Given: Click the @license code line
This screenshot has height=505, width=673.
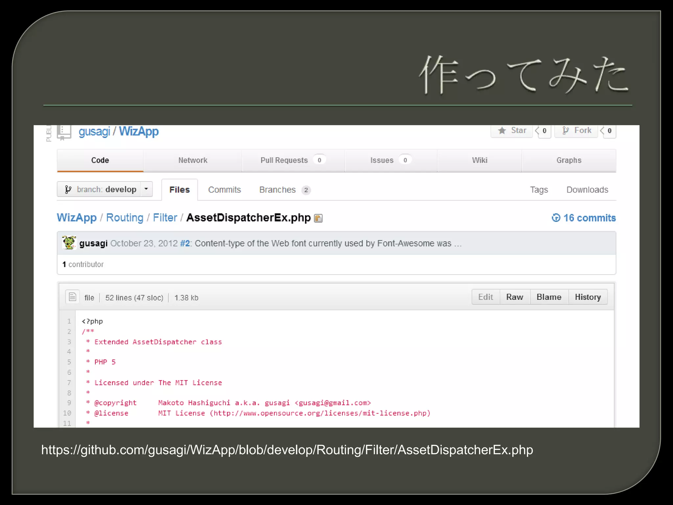Looking at the screenshot, I should point(258,413).
